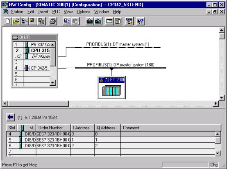
Task: Restore the inner document window
Action: click(x=215, y=11)
